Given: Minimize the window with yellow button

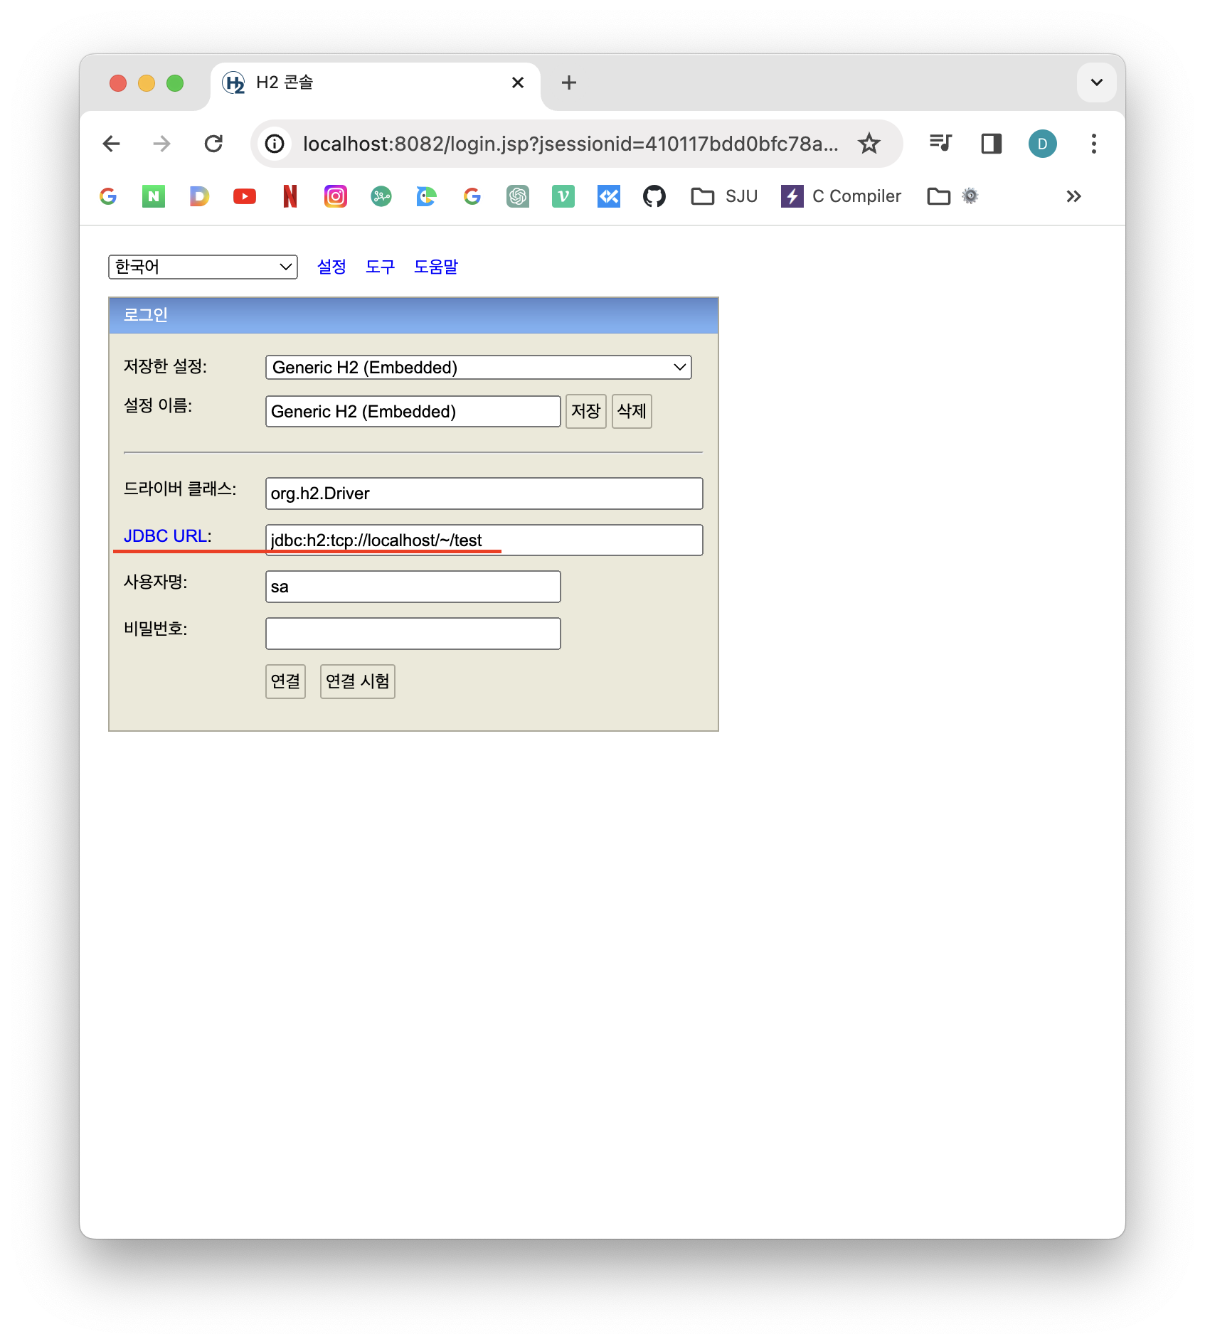Looking at the screenshot, I should tap(147, 83).
